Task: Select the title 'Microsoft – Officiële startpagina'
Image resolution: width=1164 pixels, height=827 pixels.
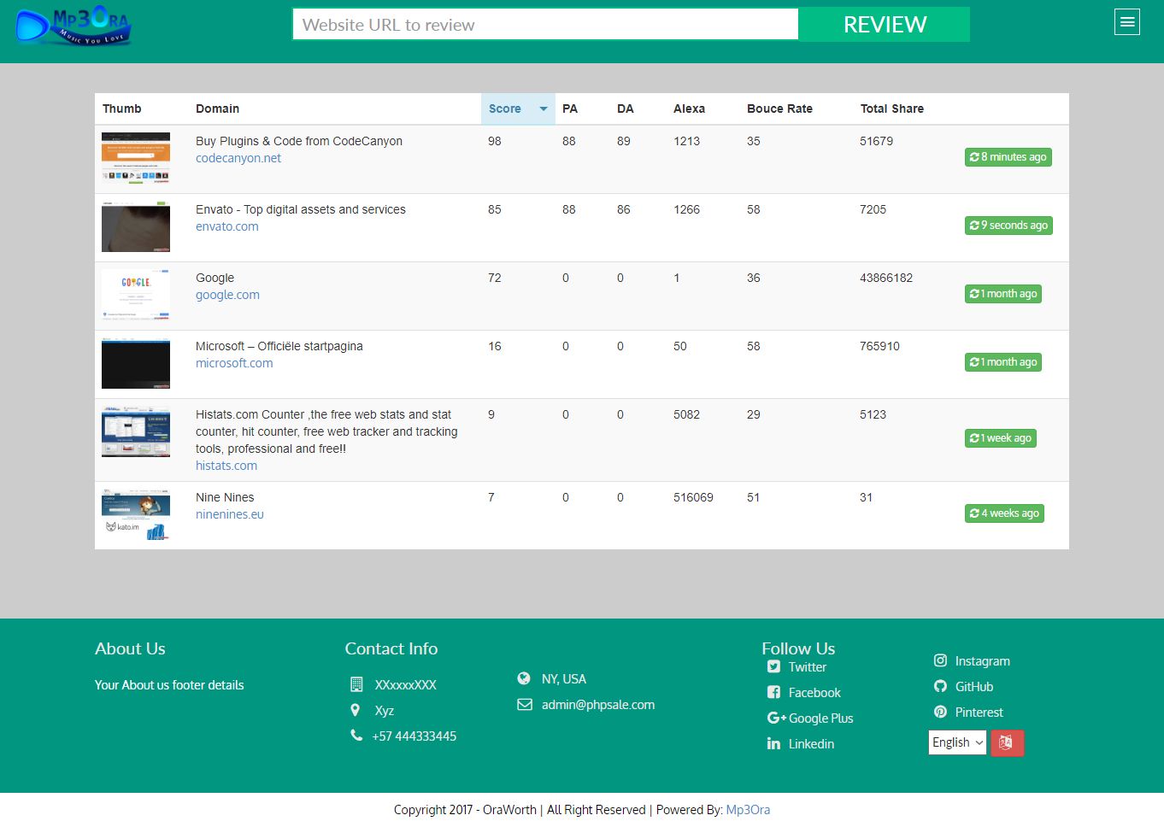Action: pyautogui.click(x=279, y=346)
